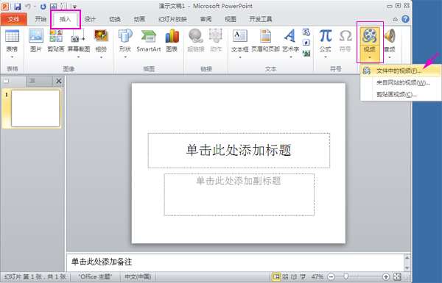The image size is (442, 283).
Task: Click the 单击此处添加副标题 subtitle placeholder
Action: pos(239,195)
